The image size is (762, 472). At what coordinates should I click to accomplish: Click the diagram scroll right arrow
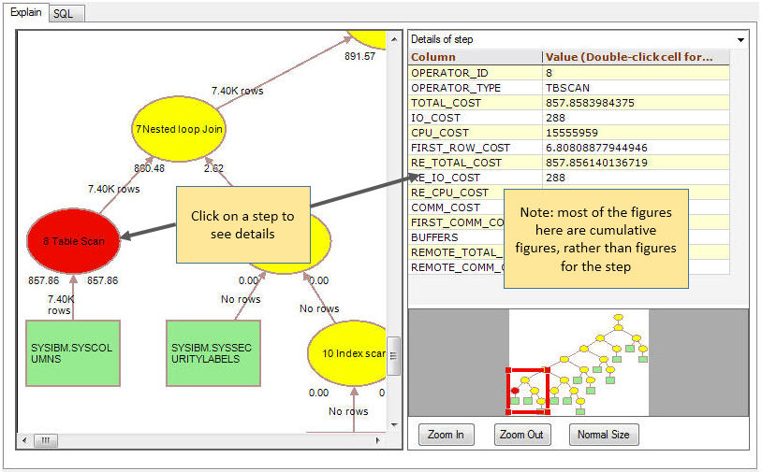point(378,440)
